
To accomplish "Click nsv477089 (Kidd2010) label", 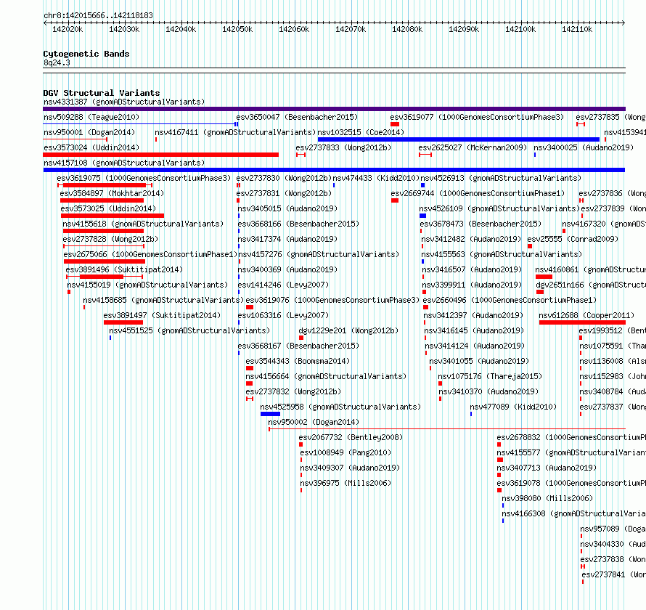I will (x=513, y=407).
